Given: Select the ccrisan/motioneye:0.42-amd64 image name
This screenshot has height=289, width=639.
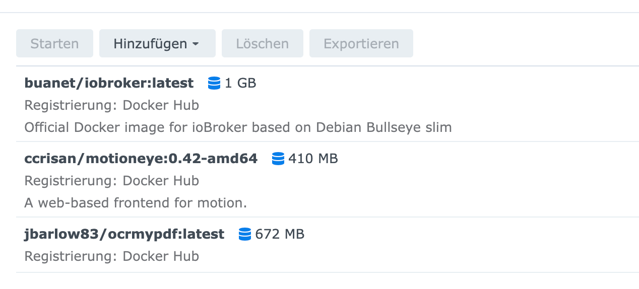Looking at the screenshot, I should click(x=141, y=159).
